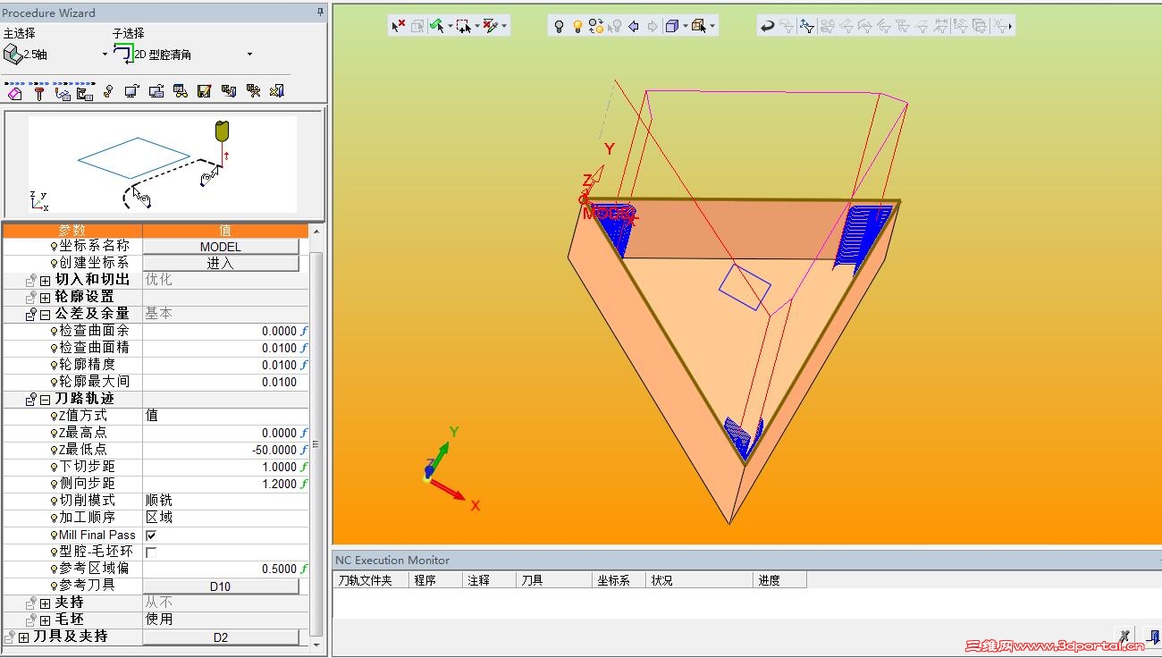Click the pink geometry step icon
1162x658 pixels.
14,92
